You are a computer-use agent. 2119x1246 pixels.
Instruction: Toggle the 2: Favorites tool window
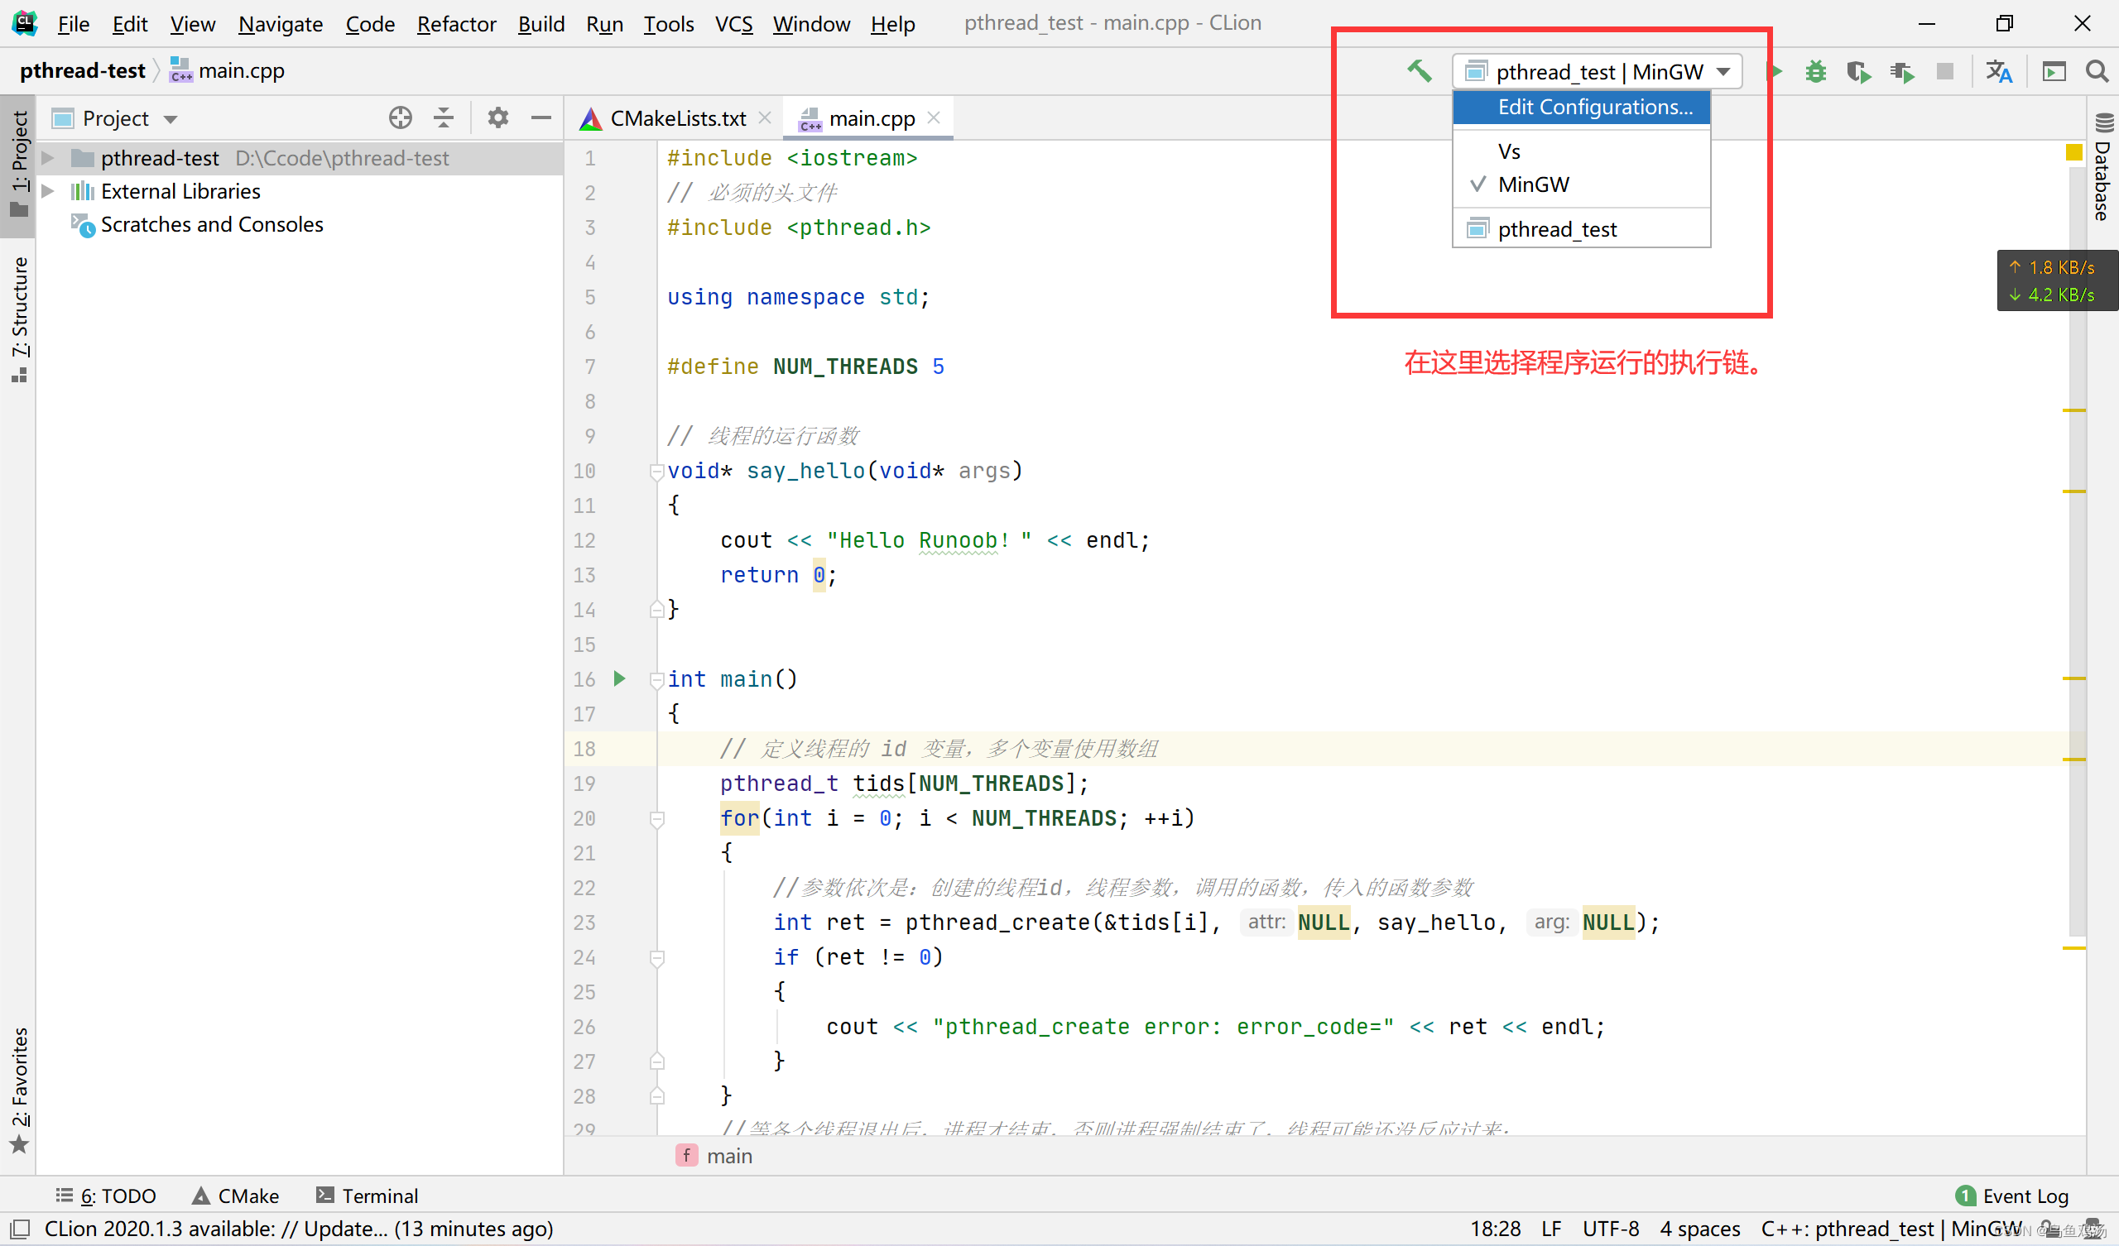click(18, 1090)
